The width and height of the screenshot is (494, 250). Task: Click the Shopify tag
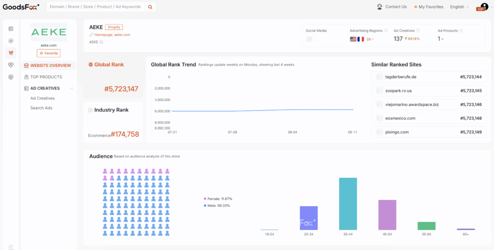pos(114,27)
